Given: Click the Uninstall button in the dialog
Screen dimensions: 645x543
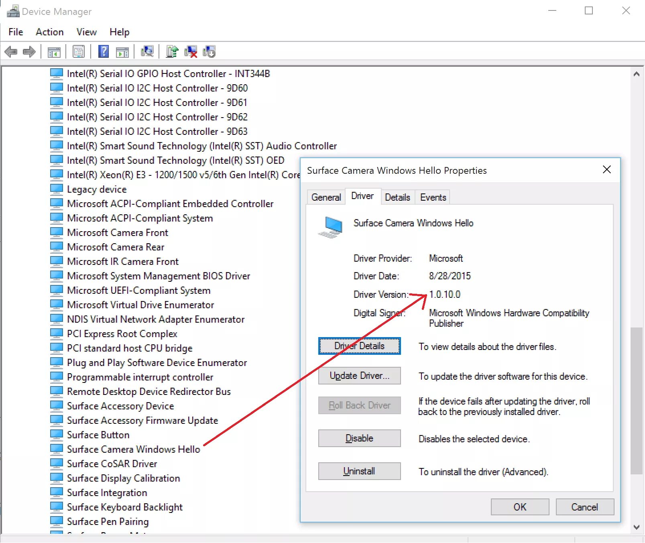Looking at the screenshot, I should (359, 471).
